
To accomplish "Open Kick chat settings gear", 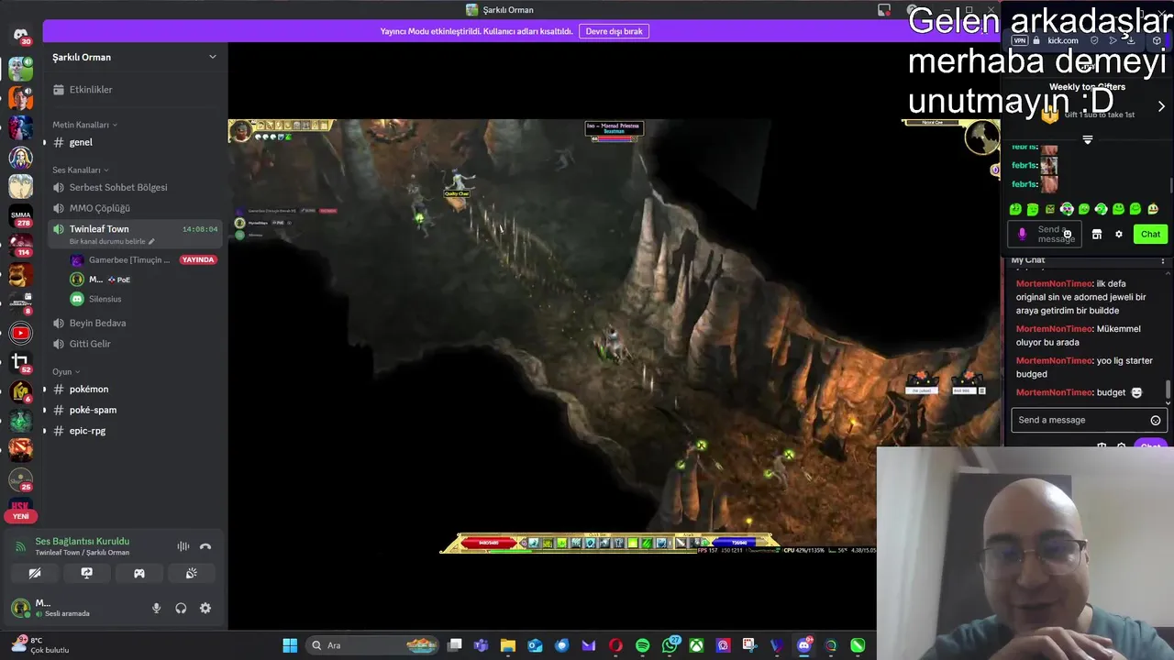I will point(1119,234).
